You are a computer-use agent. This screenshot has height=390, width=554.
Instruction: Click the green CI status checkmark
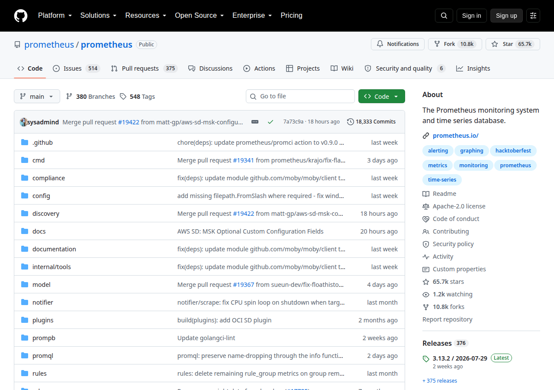pos(271,122)
